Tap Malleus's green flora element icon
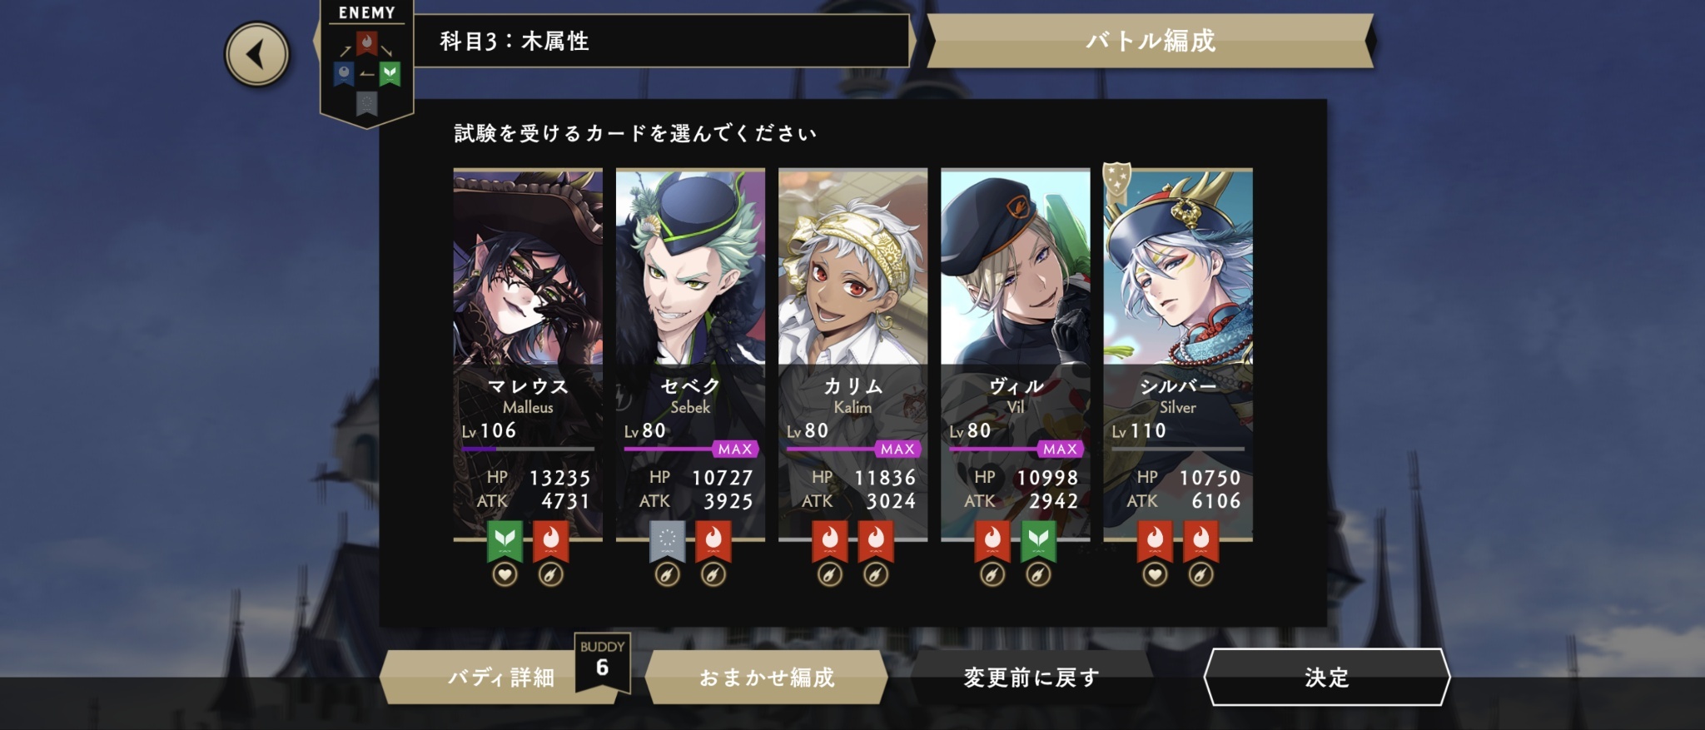Screen dimensions: 1705x730 (505, 541)
